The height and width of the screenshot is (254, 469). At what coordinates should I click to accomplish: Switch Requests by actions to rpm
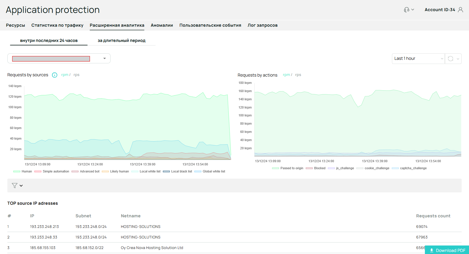click(x=286, y=75)
